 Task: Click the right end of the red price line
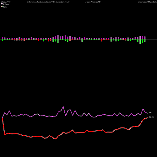click(148, 118)
